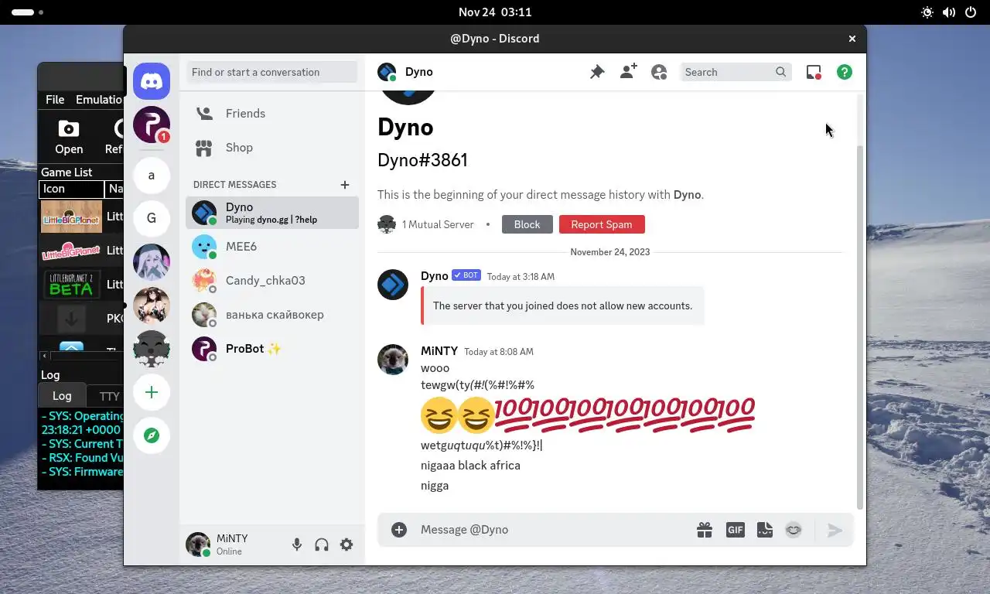Screen dimensions: 990x594
Task: Click the PKG download arrow game thumbnail
Action: coord(71,319)
